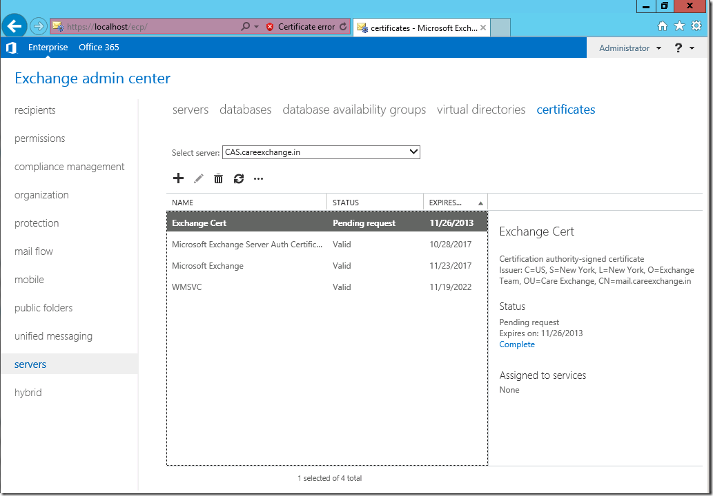713x496 pixels.
Task: Switch to Office 365 tab
Action: (x=99, y=48)
